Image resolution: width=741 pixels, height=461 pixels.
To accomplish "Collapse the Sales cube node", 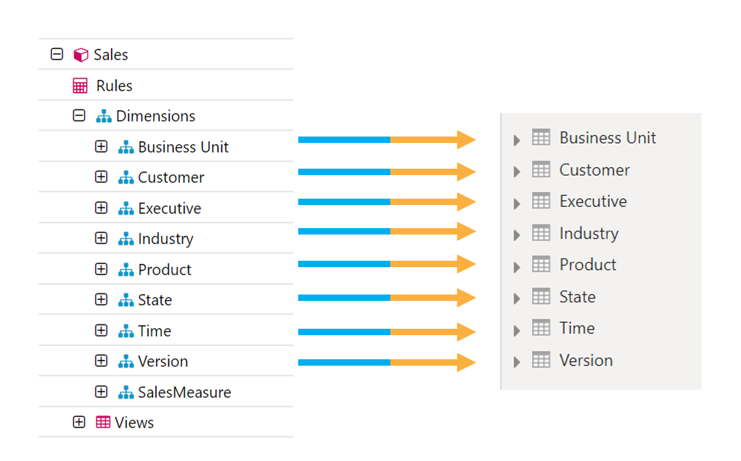I will 57,54.
